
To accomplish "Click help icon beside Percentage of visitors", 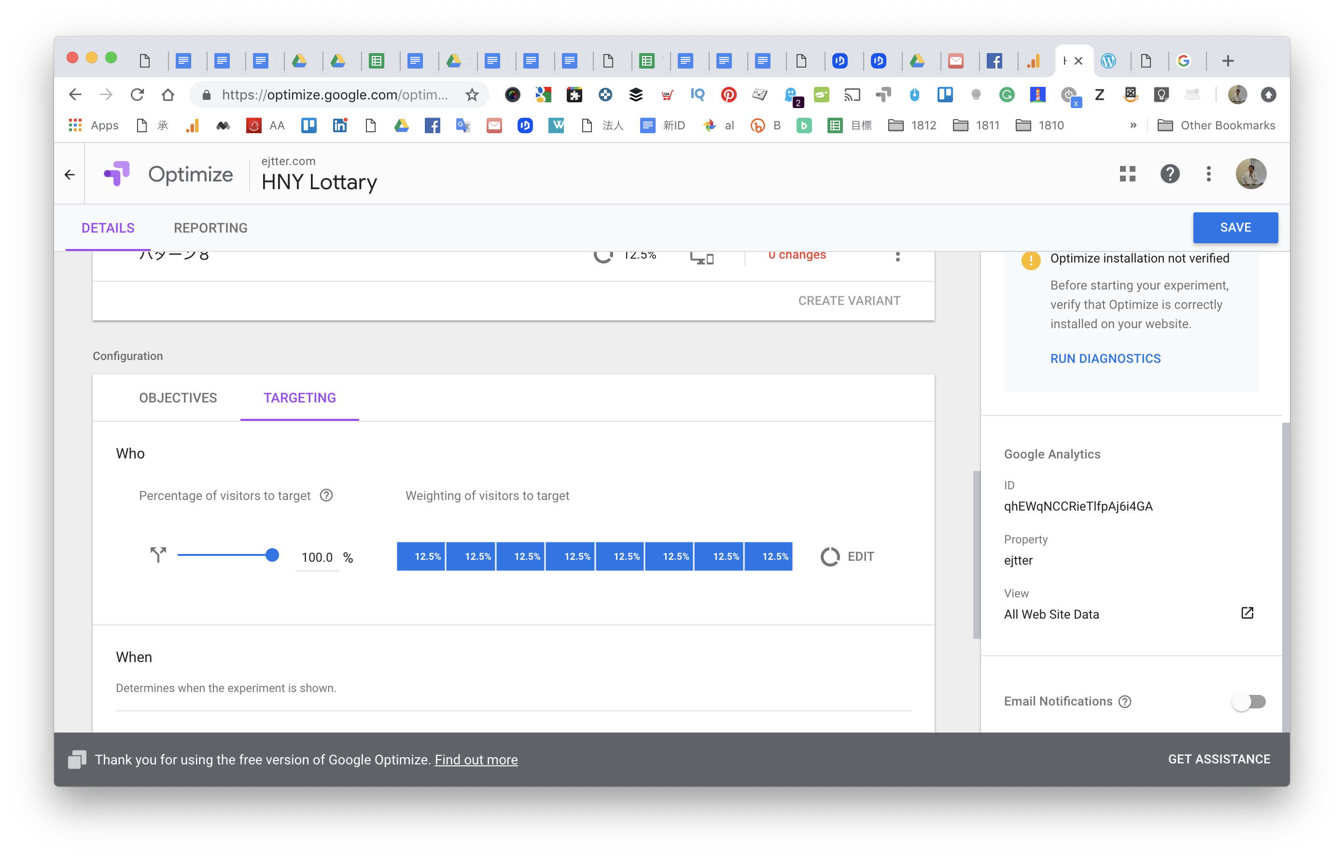I will 326,496.
